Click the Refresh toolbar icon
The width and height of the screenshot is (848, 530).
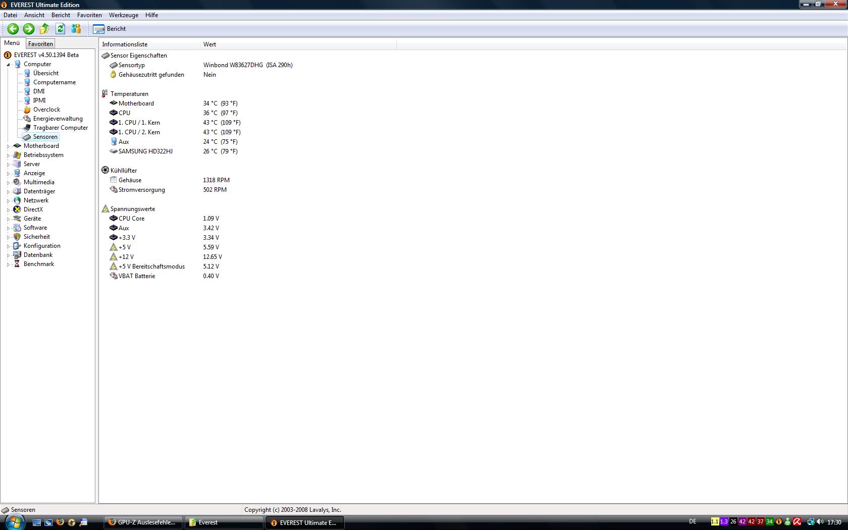coord(61,29)
